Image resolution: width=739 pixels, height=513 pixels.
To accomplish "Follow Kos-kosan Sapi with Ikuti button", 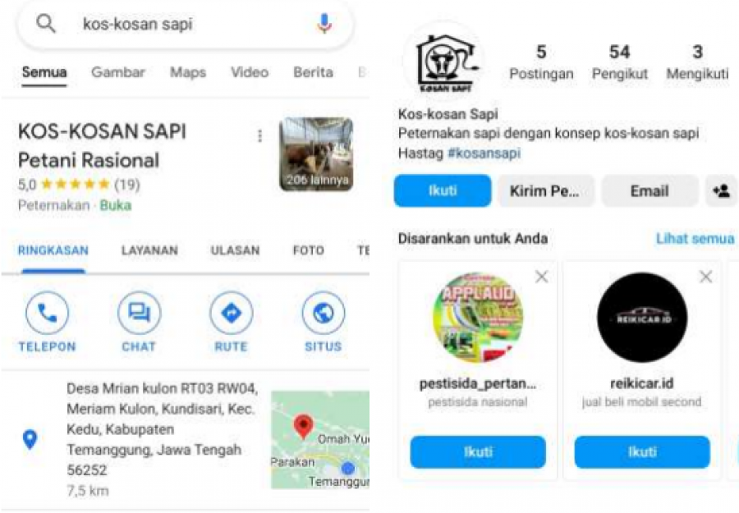I will click(443, 190).
